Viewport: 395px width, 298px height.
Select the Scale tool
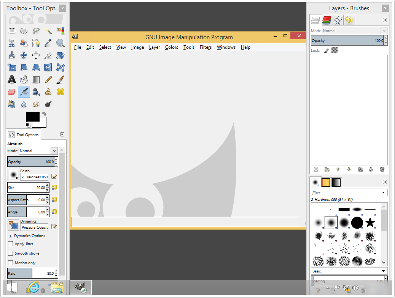coord(12,67)
